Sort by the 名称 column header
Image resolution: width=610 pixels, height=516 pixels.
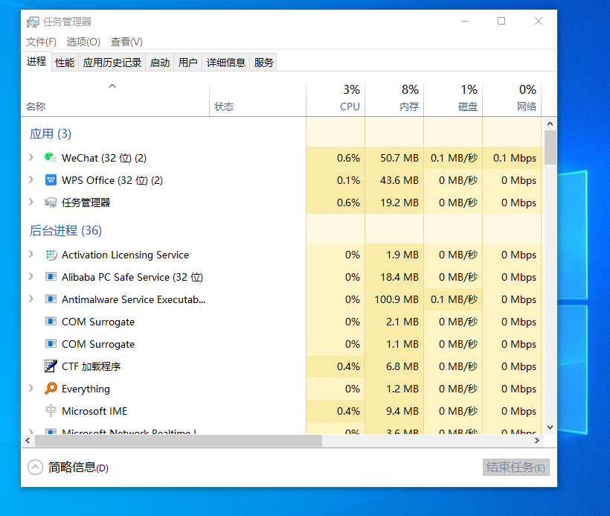115,100
